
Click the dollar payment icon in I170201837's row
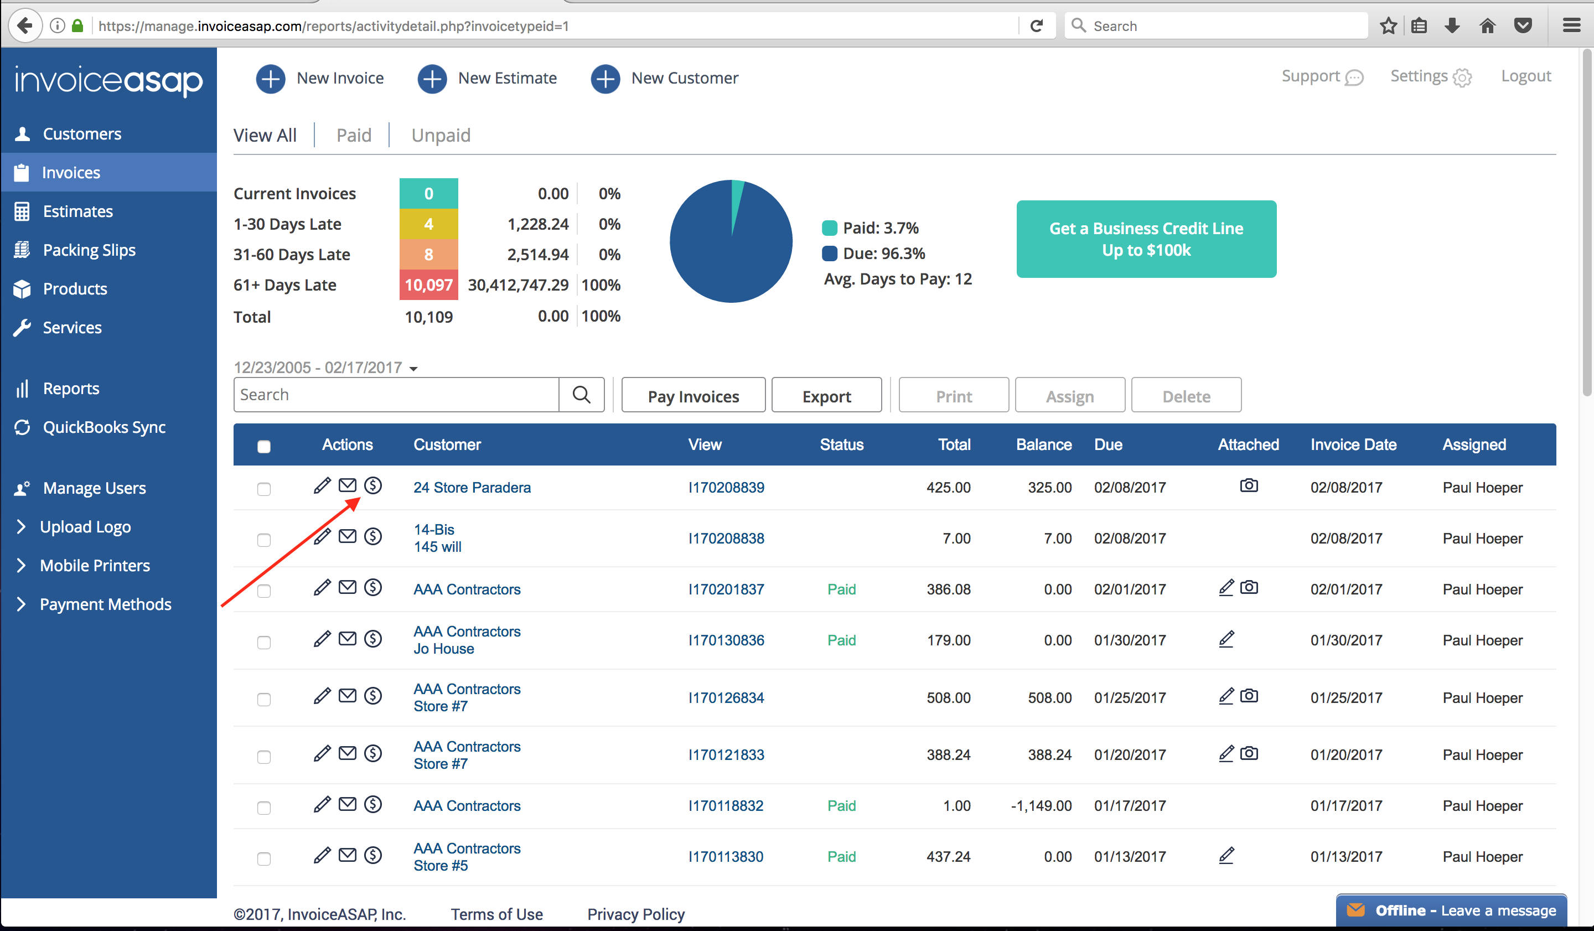[x=373, y=588]
